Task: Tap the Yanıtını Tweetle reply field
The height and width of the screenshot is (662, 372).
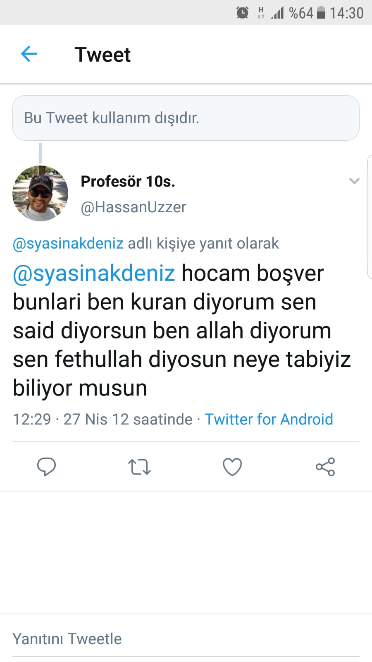Action: (x=186, y=639)
